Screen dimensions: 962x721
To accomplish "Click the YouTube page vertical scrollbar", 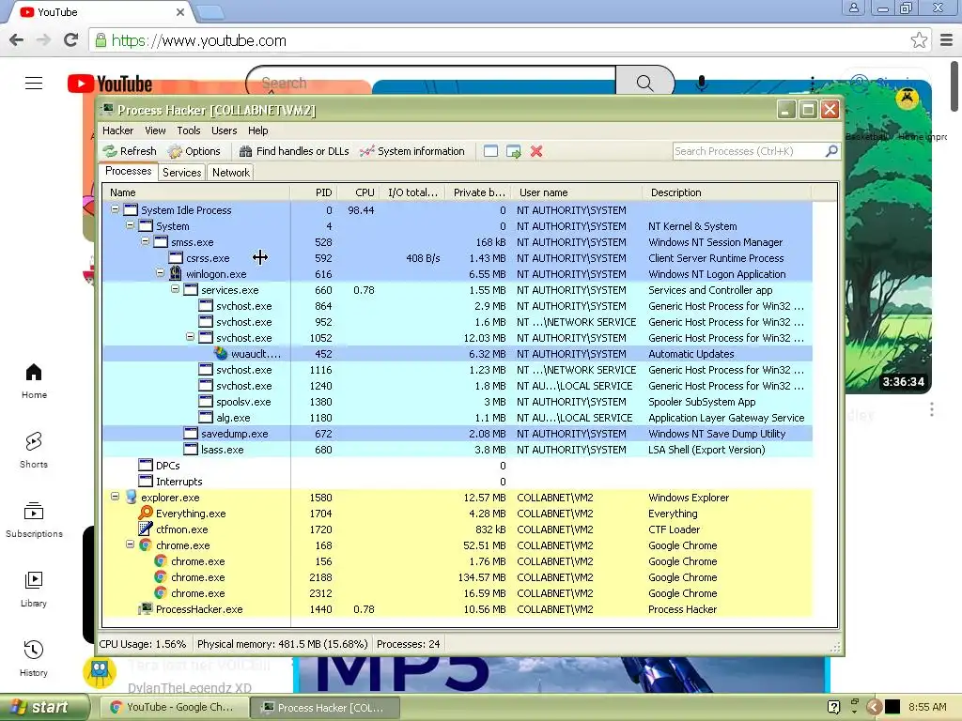I will [955, 85].
